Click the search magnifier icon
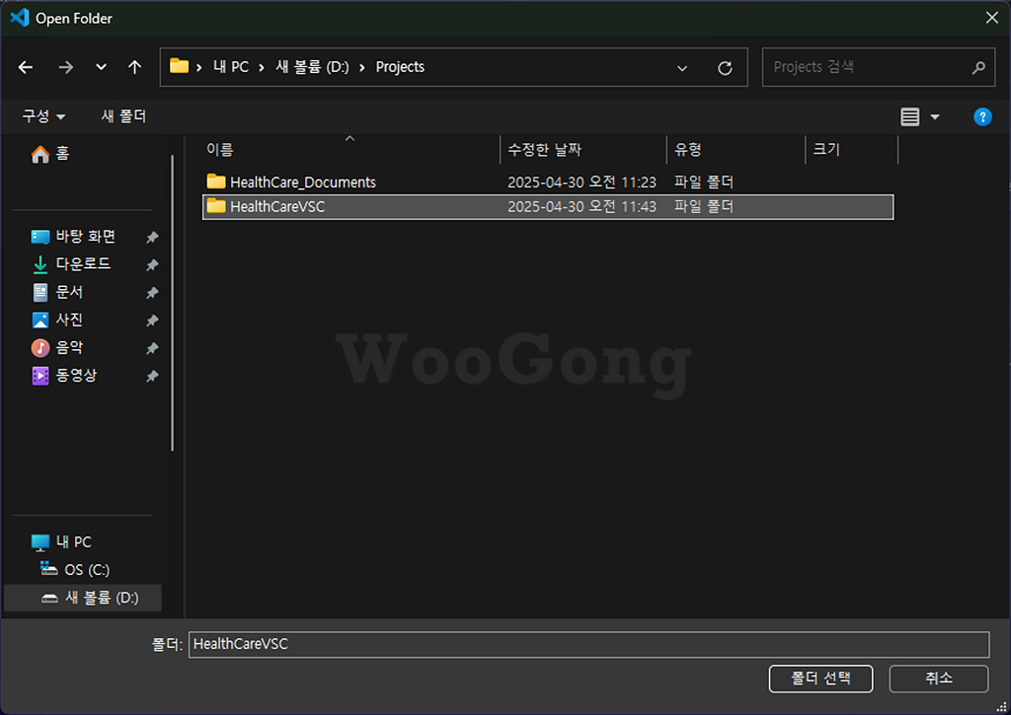1011x715 pixels. click(x=978, y=67)
